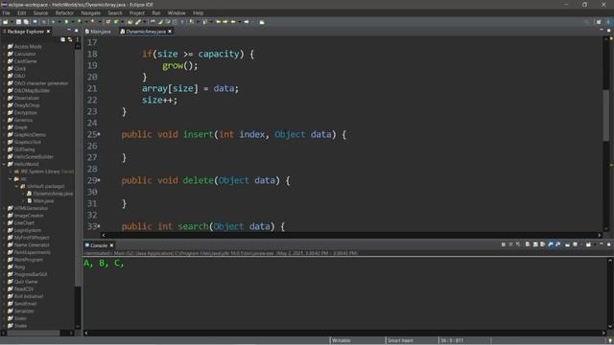Click the 'grow();' call on line 19
This screenshot has height=345, width=614.
click(180, 66)
